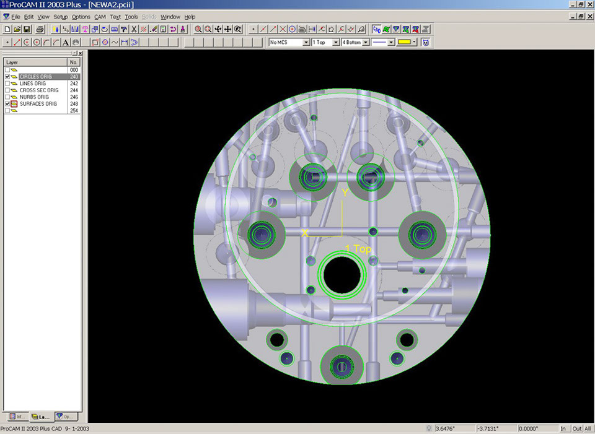
Task: Enable the LINES ORIG layer checkbox
Action: click(x=7, y=84)
